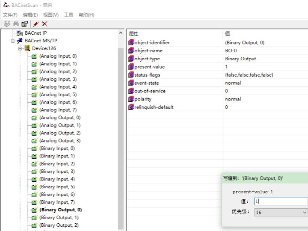Click the red pencil write icon
This screenshot has height=231, width=308.
click(x=36, y=24)
